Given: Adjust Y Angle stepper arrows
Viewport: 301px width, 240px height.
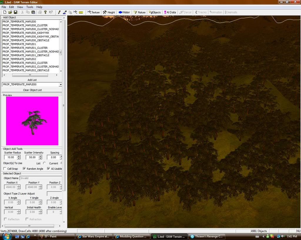Looking at the screenshot, I should pyautogui.click(x=40, y=202).
